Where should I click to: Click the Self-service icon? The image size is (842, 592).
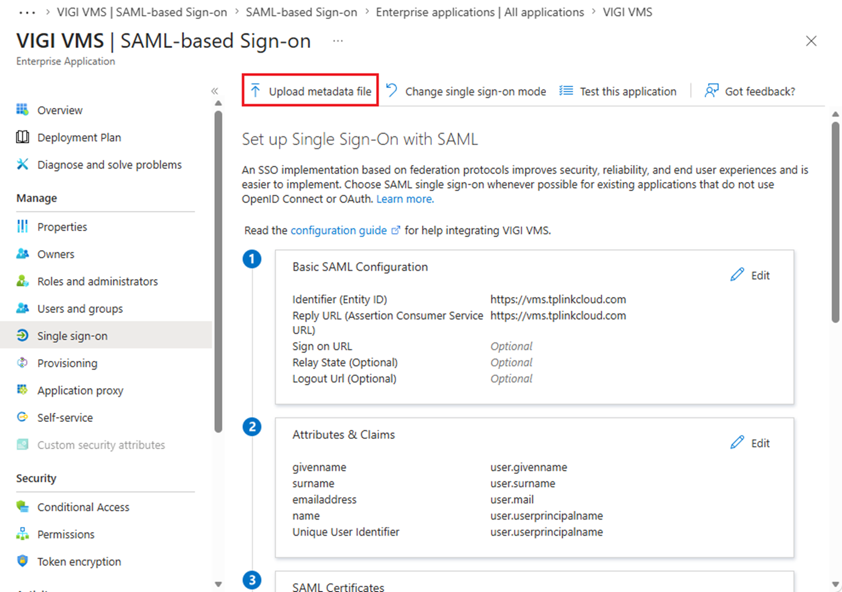point(22,417)
